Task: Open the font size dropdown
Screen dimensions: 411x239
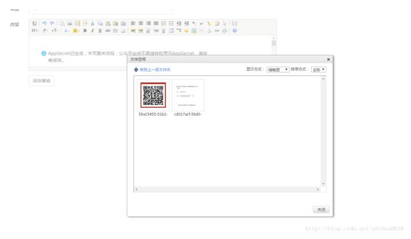Action: [55, 31]
